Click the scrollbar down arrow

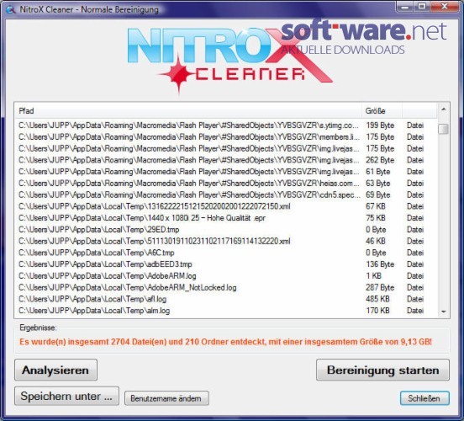[x=443, y=312]
